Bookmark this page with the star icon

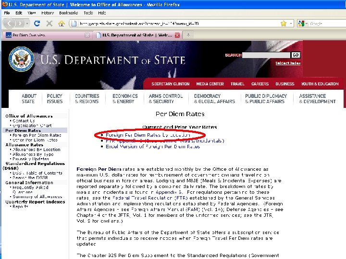284,24
